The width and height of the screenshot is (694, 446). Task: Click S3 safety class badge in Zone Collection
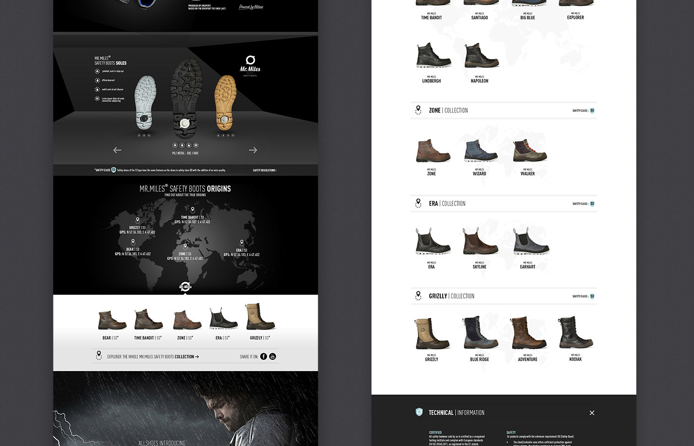point(592,111)
